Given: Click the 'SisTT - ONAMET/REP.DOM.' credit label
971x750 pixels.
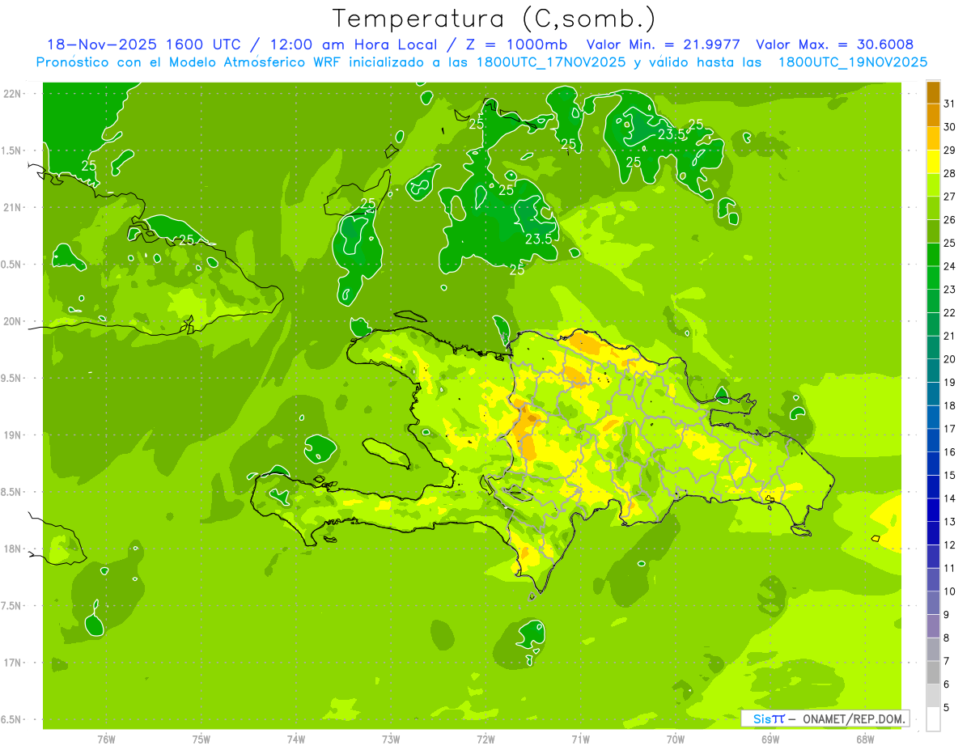Looking at the screenshot, I should (x=825, y=718).
